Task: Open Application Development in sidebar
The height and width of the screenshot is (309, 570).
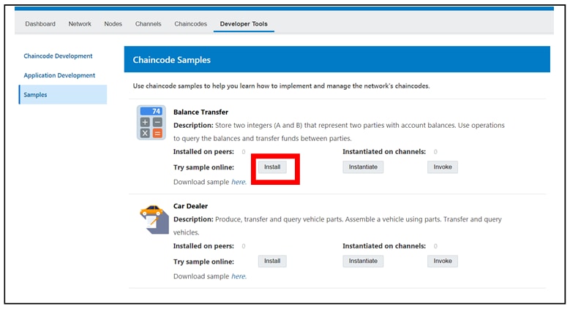Action: [59, 75]
